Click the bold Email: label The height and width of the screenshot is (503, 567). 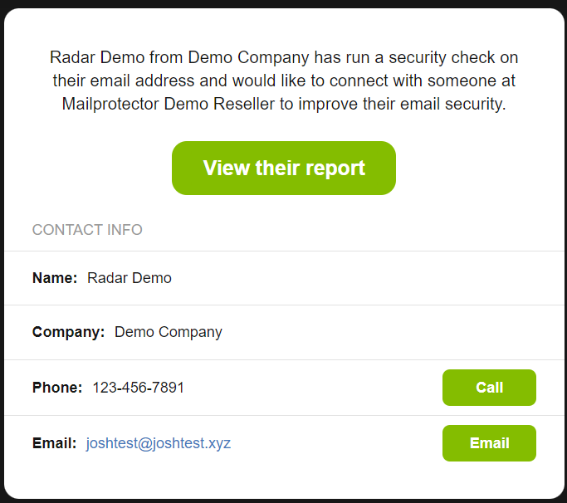coord(54,443)
